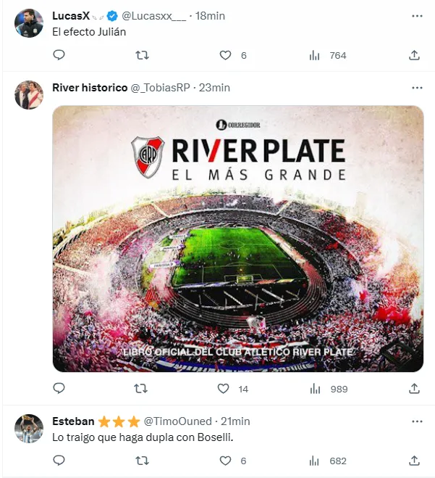Open the @TimoOuned profile handle
Screen dimensions: 435x478
(178, 421)
